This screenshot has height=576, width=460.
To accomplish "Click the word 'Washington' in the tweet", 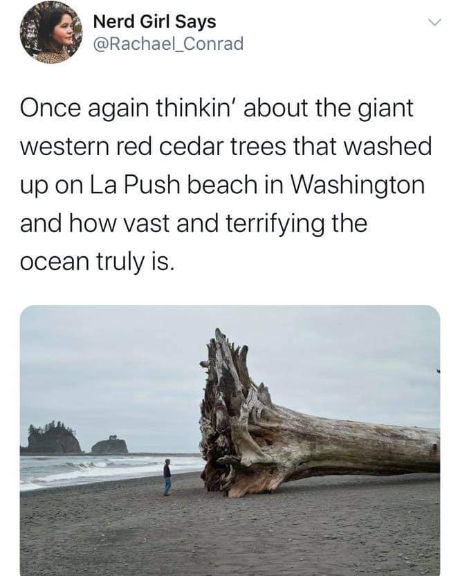I will [358, 186].
